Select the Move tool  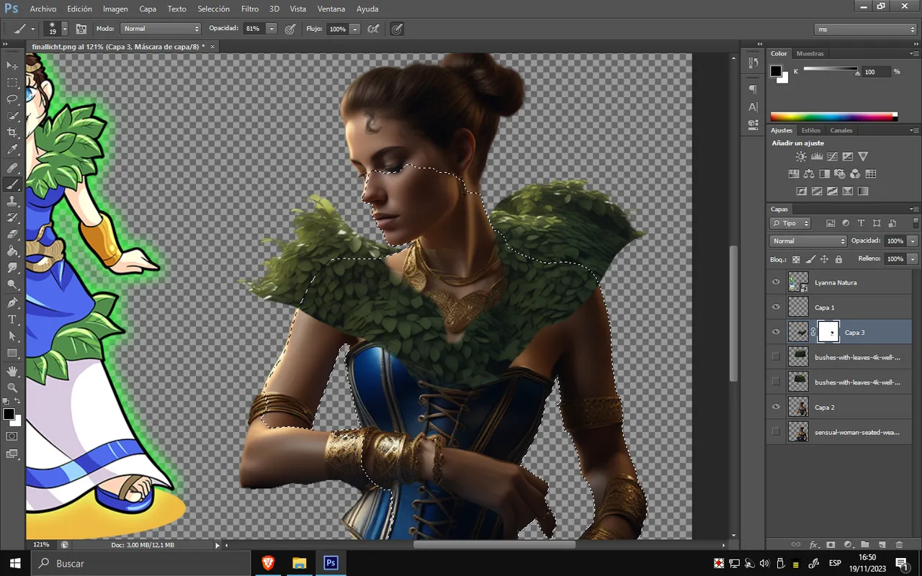click(12, 66)
